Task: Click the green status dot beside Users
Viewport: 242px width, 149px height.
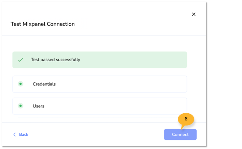Action: pyautogui.click(x=20, y=106)
